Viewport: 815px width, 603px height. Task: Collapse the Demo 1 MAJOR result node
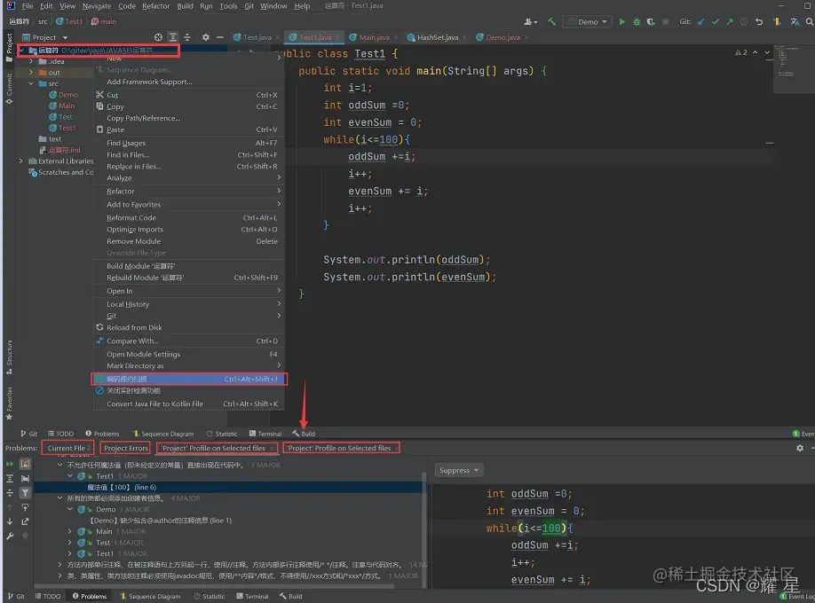tap(69, 509)
